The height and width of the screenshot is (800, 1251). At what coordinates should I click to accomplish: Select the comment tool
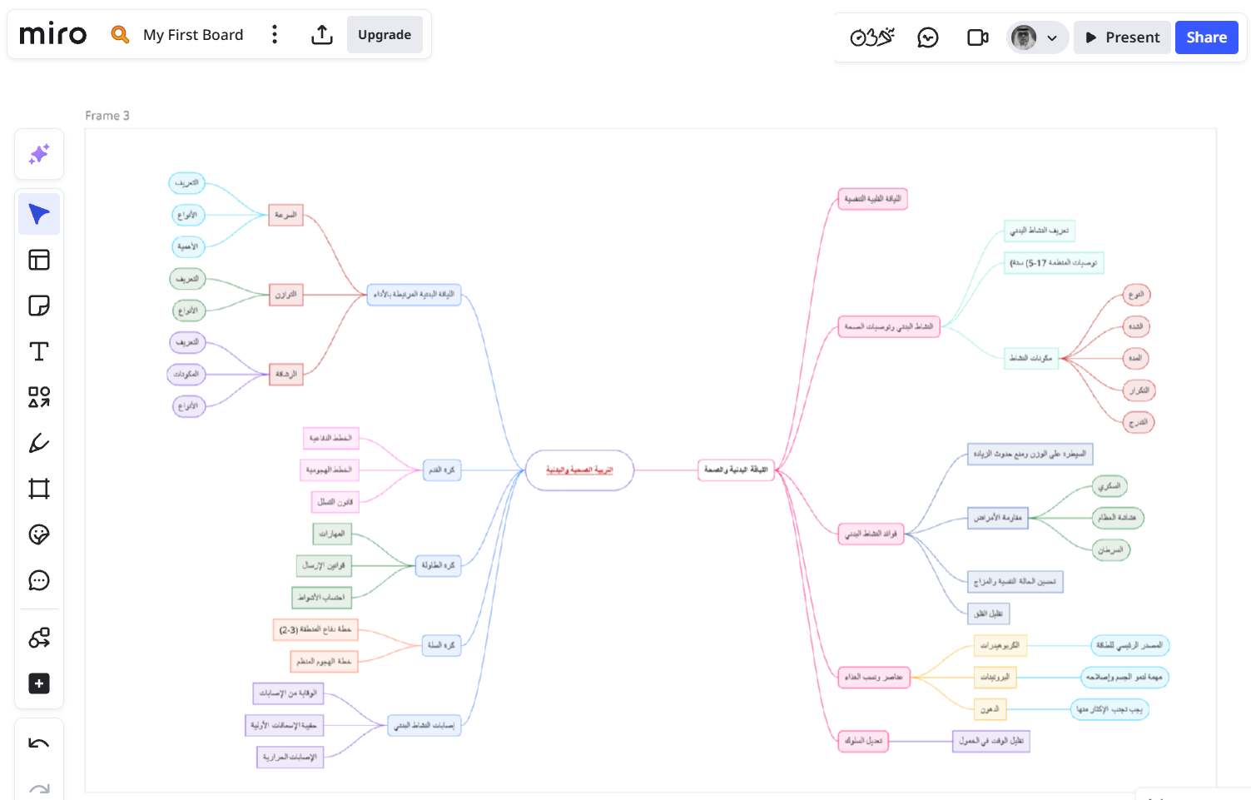point(39,580)
